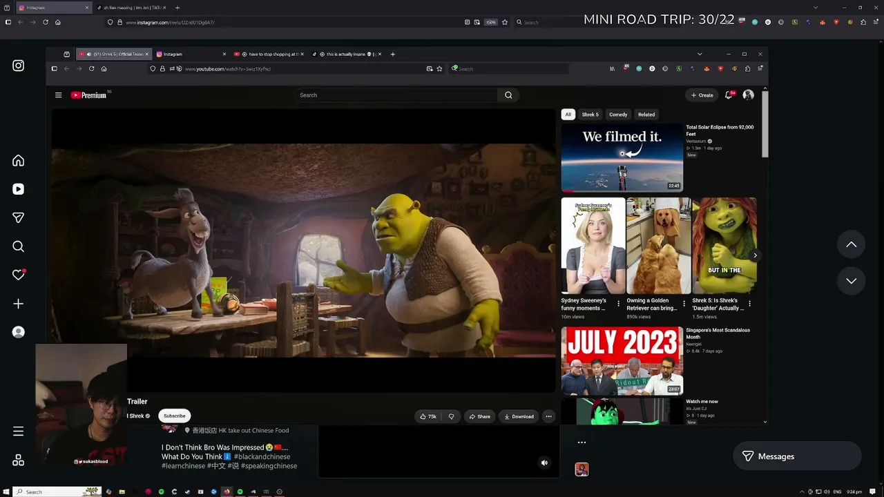The width and height of the screenshot is (884, 497).
Task: Open the Instagram sidebar hamburger menu
Action: [19, 431]
